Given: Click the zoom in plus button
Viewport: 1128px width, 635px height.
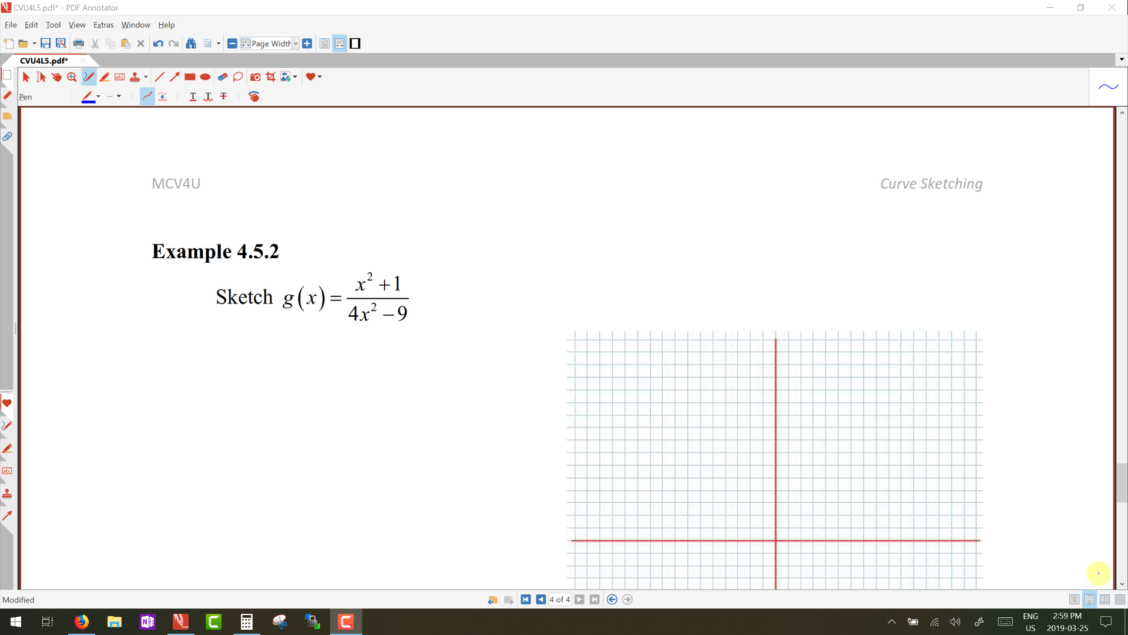Looking at the screenshot, I should coord(307,44).
